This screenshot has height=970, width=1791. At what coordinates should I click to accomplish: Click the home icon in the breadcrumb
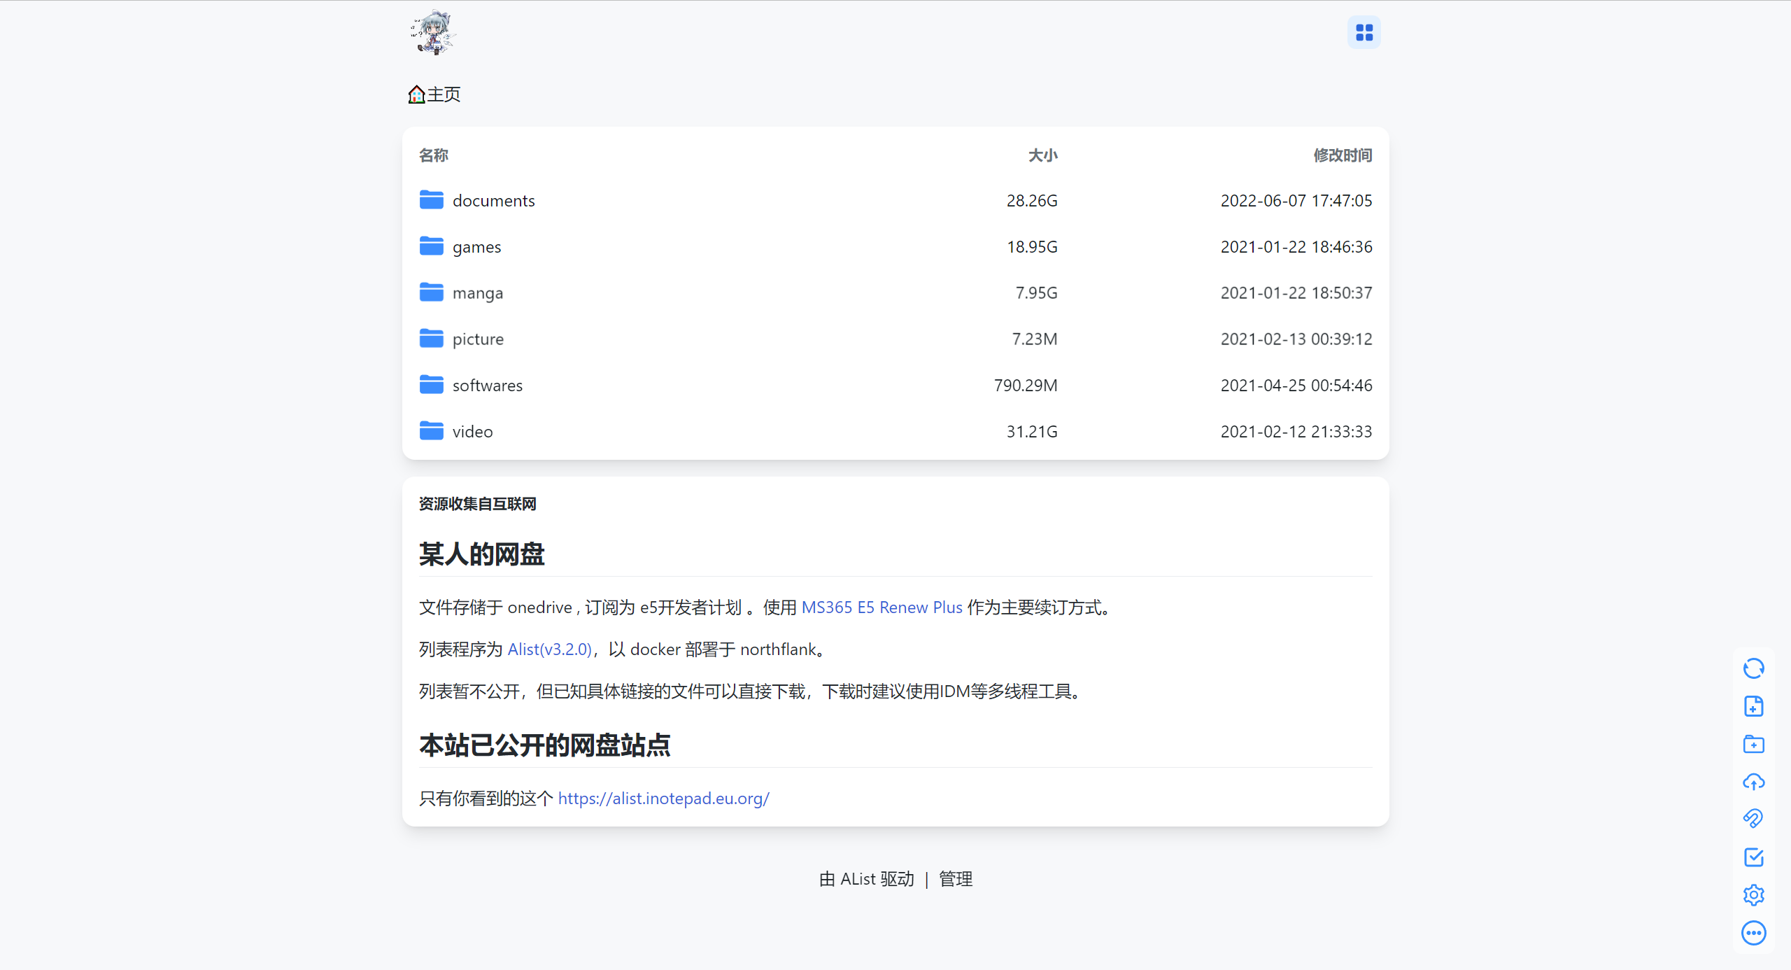pyautogui.click(x=417, y=94)
